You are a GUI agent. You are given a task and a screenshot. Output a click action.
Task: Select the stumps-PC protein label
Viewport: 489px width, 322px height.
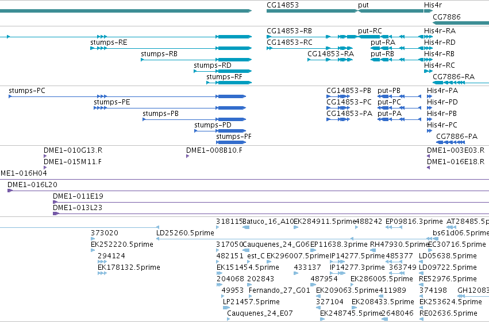27,91
